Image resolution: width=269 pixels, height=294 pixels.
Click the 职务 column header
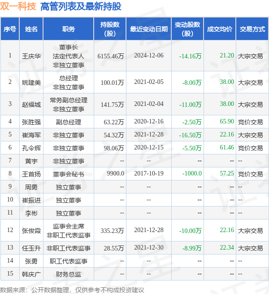(x=69, y=29)
